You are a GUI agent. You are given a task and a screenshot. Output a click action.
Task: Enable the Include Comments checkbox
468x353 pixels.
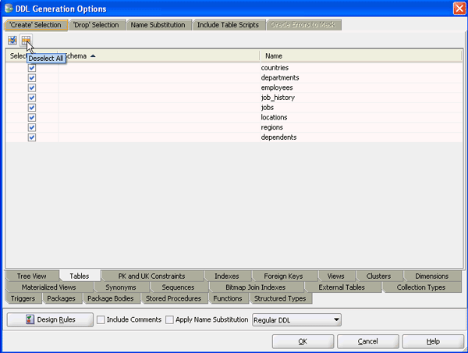(x=101, y=320)
